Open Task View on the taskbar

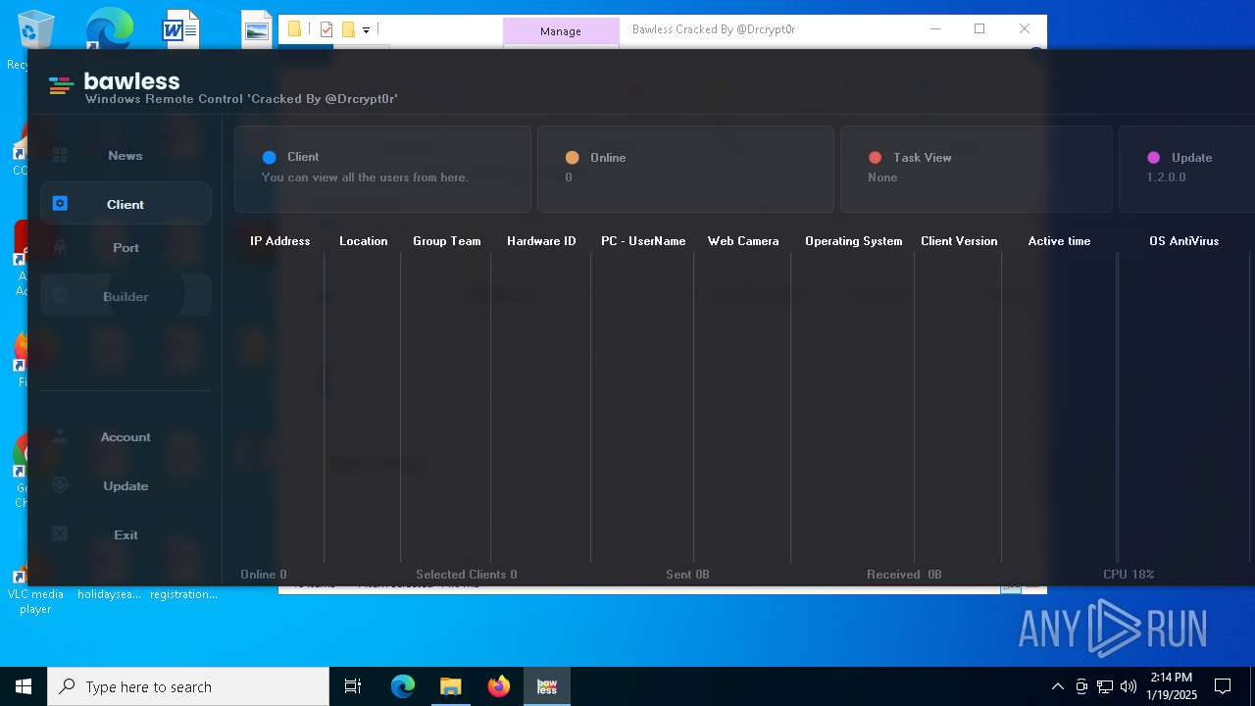pos(353,686)
